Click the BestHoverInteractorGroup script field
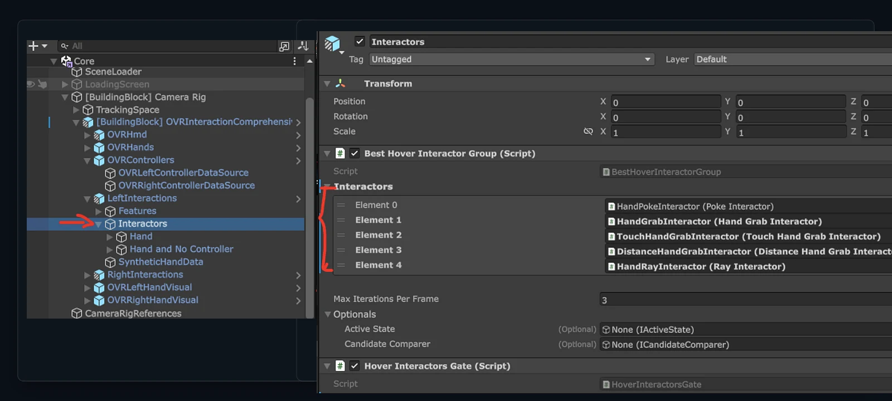The height and width of the screenshot is (401, 892). coord(746,172)
